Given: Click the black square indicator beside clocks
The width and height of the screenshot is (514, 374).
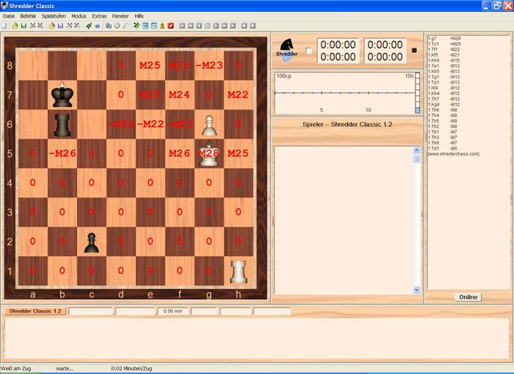Looking at the screenshot, I should (x=414, y=51).
